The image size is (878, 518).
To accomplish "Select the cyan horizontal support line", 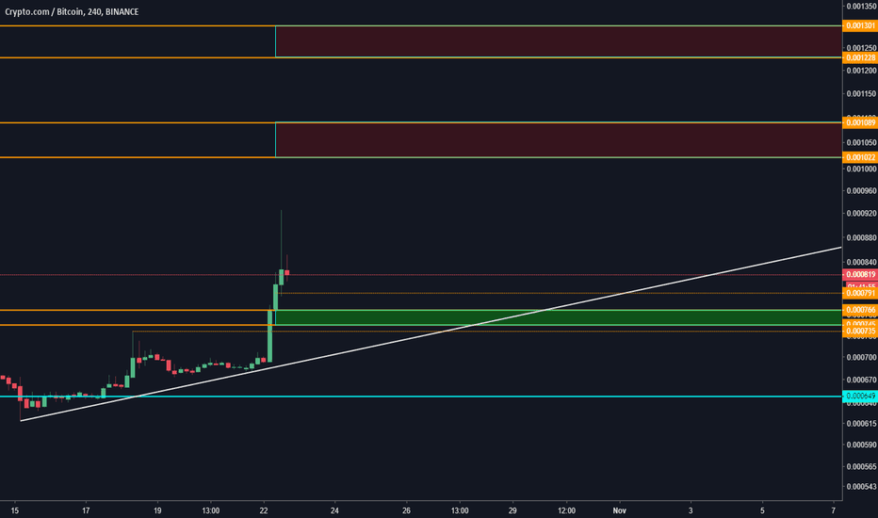I will 420,397.
